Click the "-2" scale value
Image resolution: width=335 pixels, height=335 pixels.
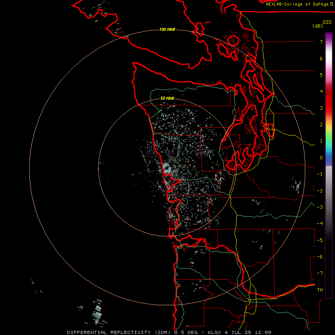(320, 191)
